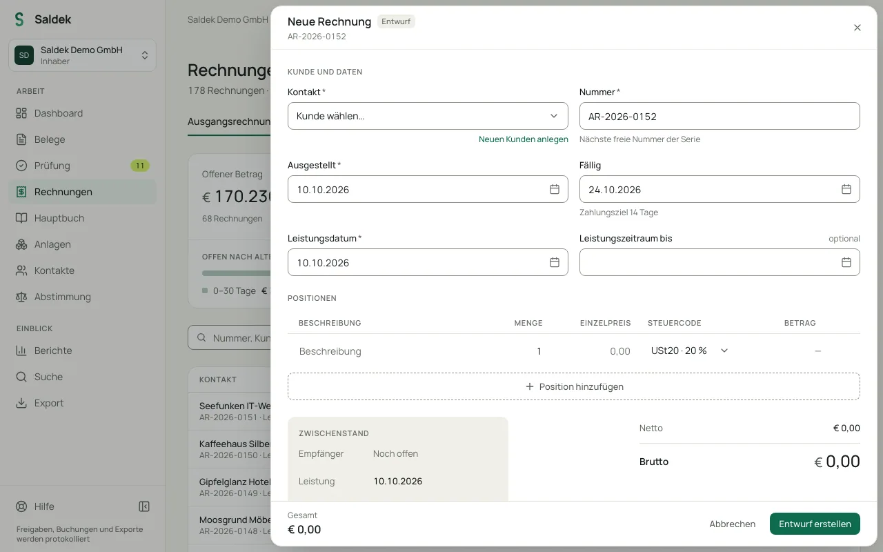This screenshot has width=883, height=552.
Task: Click the Nummer input field
Action: coord(720,116)
